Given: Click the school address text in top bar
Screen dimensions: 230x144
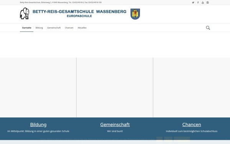Looking at the screenshot, I should click(61, 2).
